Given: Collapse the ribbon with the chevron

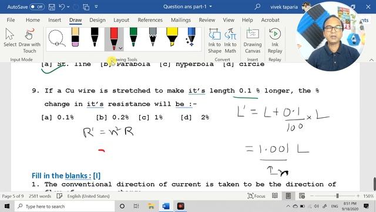Looking at the screenshot, I should pyautogui.click(x=371, y=59).
